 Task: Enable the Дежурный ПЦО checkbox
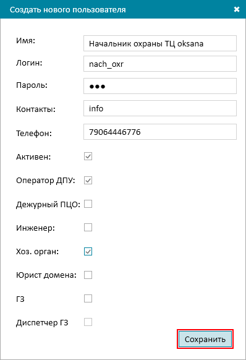(x=88, y=204)
